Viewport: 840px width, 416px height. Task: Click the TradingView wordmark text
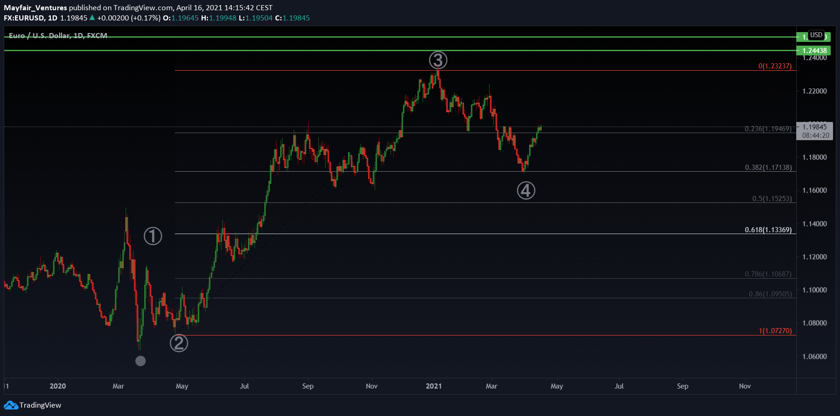point(40,405)
